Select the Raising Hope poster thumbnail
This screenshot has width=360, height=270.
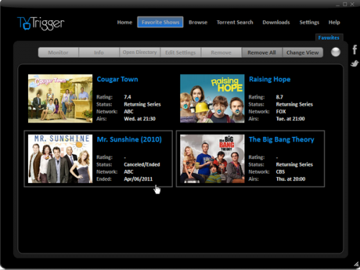(x=212, y=99)
